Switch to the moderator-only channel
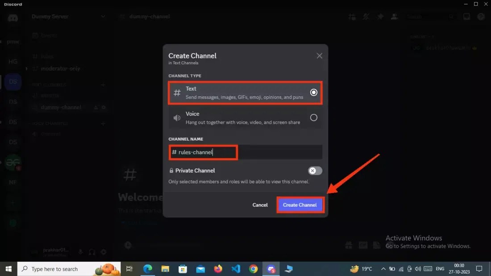The width and height of the screenshot is (491, 276). pos(58,68)
